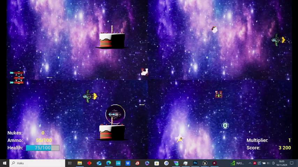
Task: Click the Haku search box in taskbar
Action: (37, 163)
